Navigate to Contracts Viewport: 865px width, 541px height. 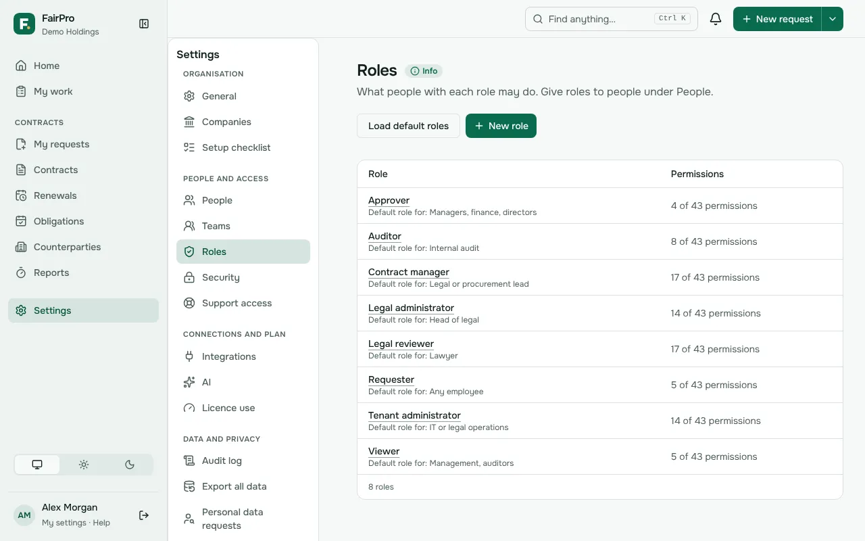coord(83,170)
